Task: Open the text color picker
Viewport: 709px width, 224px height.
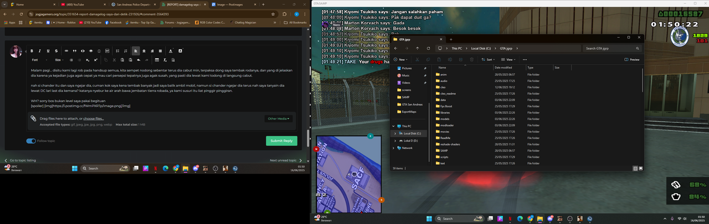Action: point(171,51)
